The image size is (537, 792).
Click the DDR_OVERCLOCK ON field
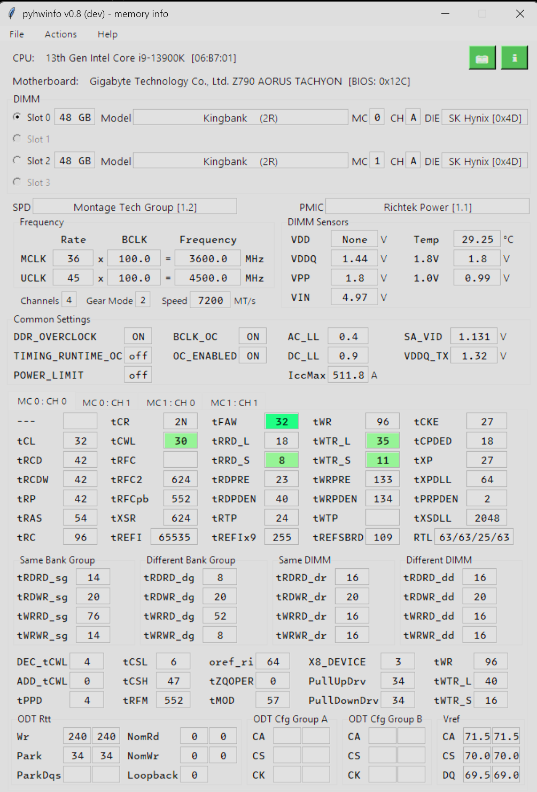(138, 337)
